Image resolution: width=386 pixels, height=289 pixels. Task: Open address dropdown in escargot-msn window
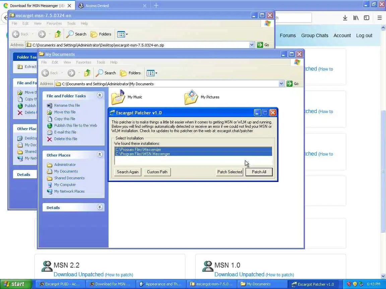[251, 45]
